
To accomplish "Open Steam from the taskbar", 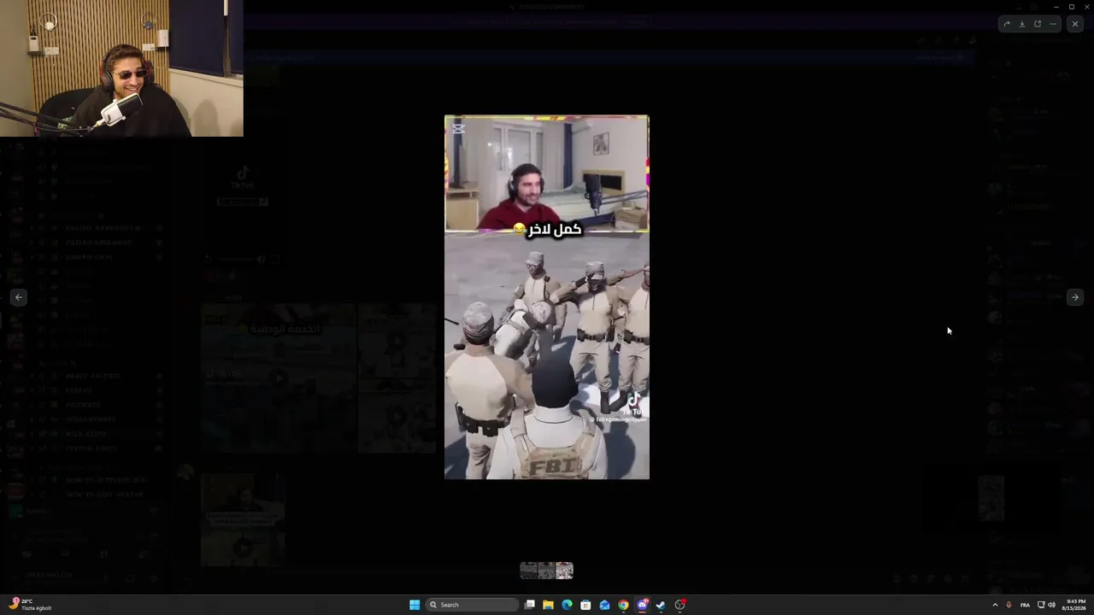I will (661, 605).
